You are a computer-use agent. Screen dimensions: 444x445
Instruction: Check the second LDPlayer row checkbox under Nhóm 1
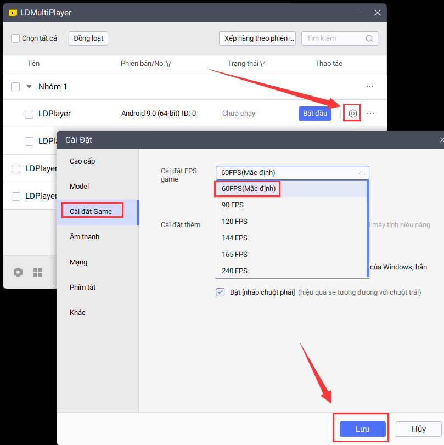29,141
